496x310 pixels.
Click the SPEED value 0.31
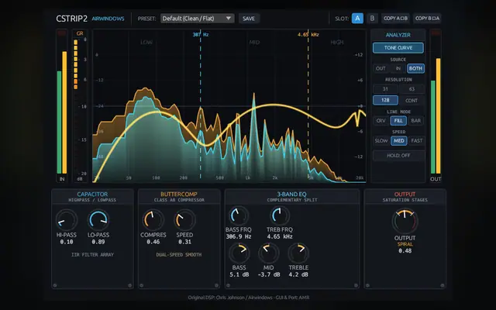point(184,242)
